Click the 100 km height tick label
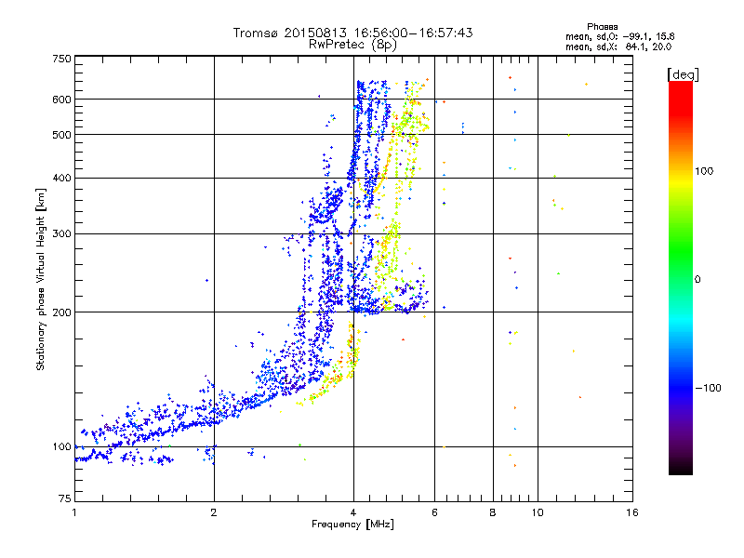Viewport: 744px width, 558px height. click(x=61, y=446)
